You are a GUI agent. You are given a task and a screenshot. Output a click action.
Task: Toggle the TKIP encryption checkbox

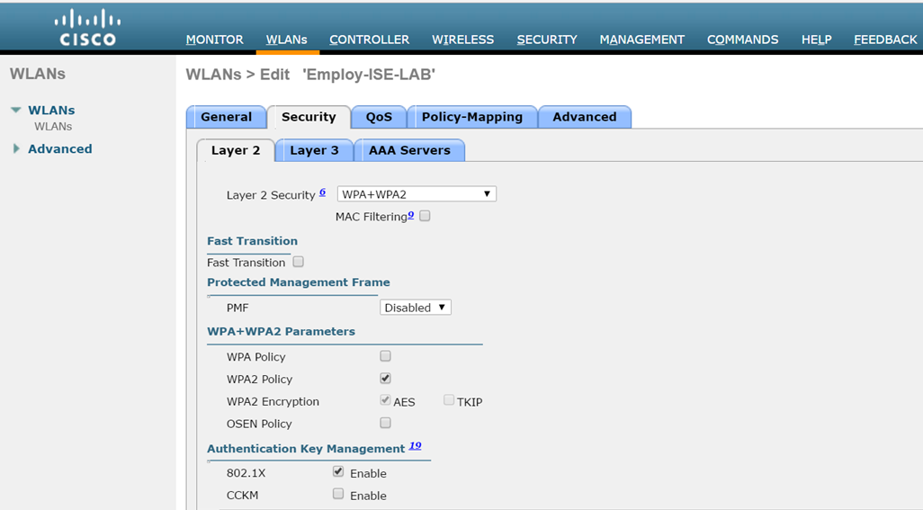point(449,400)
